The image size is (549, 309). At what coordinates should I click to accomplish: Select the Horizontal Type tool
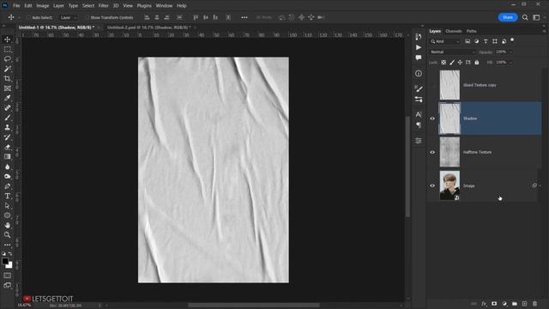pos(8,196)
